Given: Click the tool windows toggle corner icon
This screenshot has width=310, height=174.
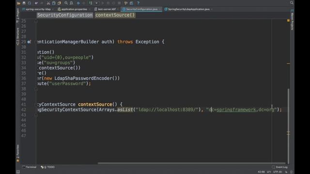Looking at the screenshot, I should [x=18, y=172].
